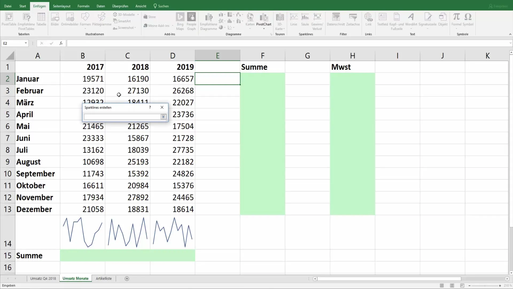The height and width of the screenshot is (289, 513).
Task: Add a Datenschnitt filter
Action: [336, 19]
